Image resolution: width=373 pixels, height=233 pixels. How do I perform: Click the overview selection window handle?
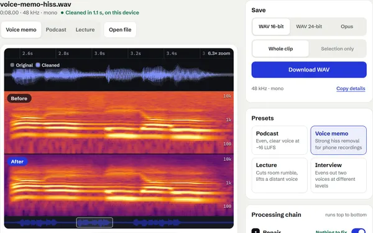pyautogui.click(x=94, y=223)
